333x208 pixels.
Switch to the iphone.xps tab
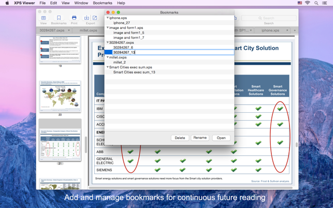pos(270,31)
